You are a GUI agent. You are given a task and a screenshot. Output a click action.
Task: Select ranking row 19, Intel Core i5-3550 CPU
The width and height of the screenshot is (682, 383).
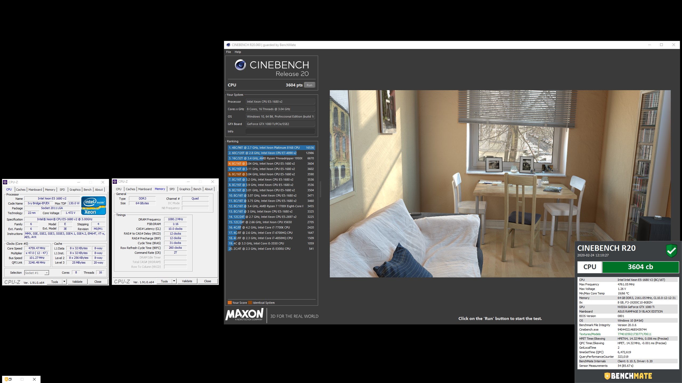click(x=271, y=243)
